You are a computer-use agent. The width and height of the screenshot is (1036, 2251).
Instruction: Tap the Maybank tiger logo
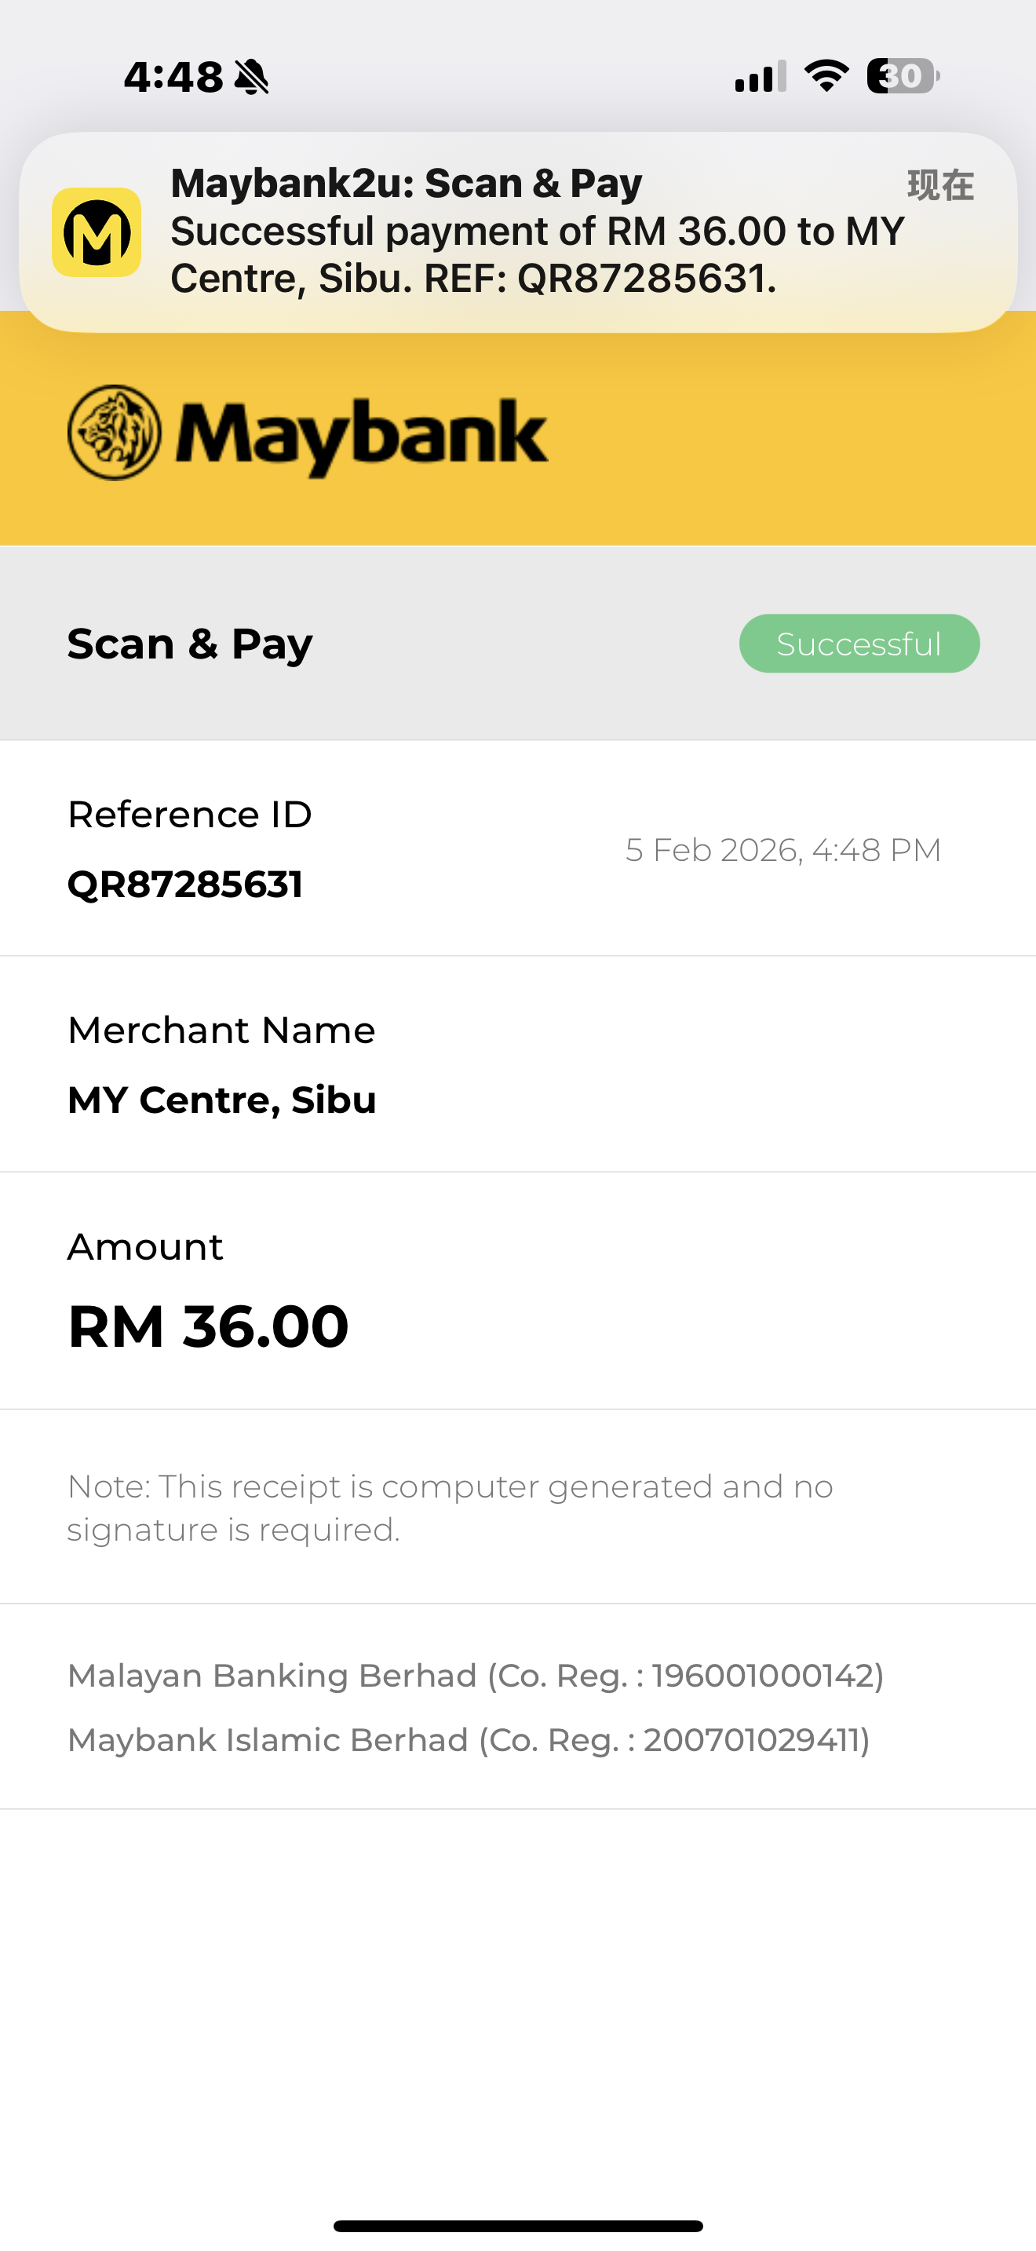coord(115,432)
